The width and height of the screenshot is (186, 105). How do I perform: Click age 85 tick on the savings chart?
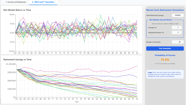[x=109, y=99]
